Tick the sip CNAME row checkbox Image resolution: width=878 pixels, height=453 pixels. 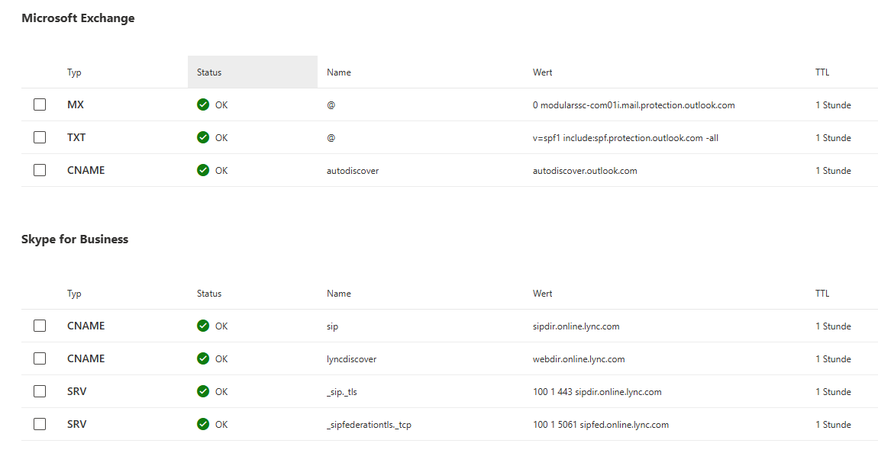coord(39,326)
